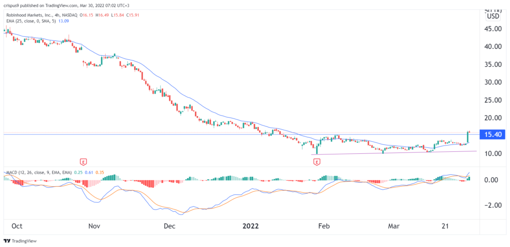Click the EMA (25, close, 0, SMA, 5) legend
This screenshot has height=247, width=510.
[x=32, y=21]
